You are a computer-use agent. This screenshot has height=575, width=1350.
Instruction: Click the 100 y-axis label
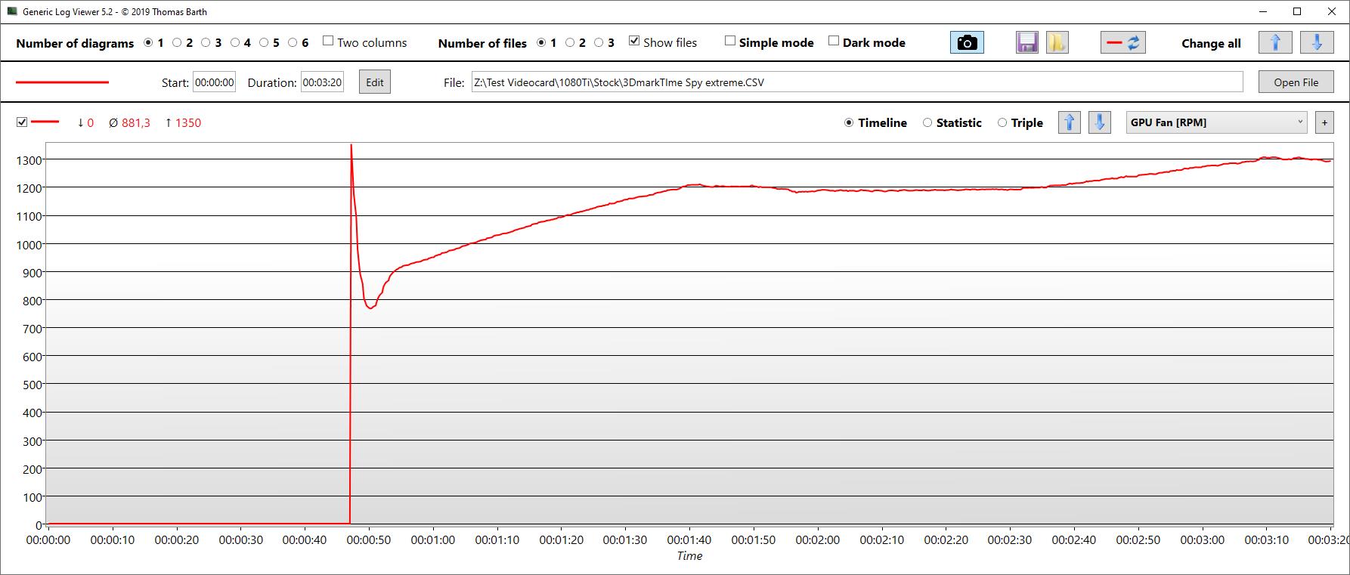tap(32, 497)
